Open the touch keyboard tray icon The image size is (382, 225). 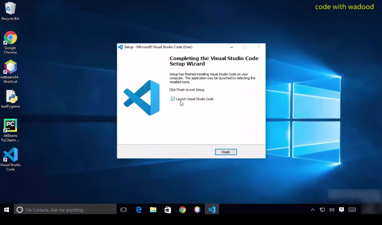pyautogui.click(x=352, y=210)
